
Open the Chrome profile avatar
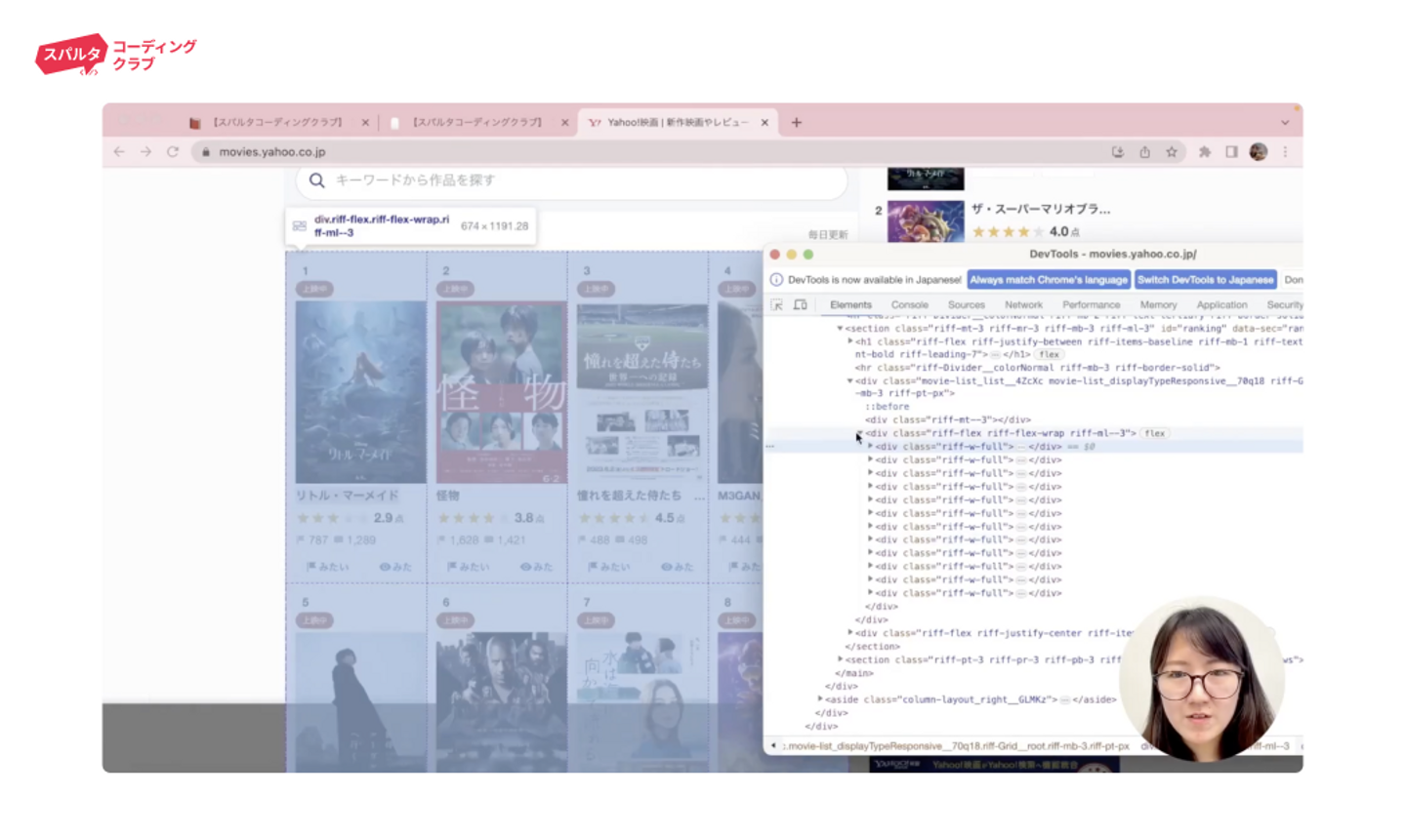(x=1259, y=152)
